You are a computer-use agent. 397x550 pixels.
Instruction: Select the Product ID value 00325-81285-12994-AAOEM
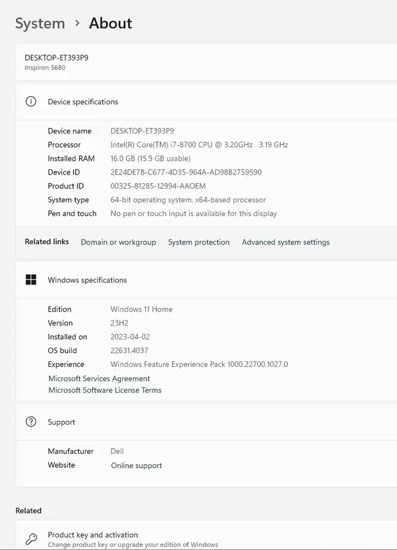pos(158,186)
